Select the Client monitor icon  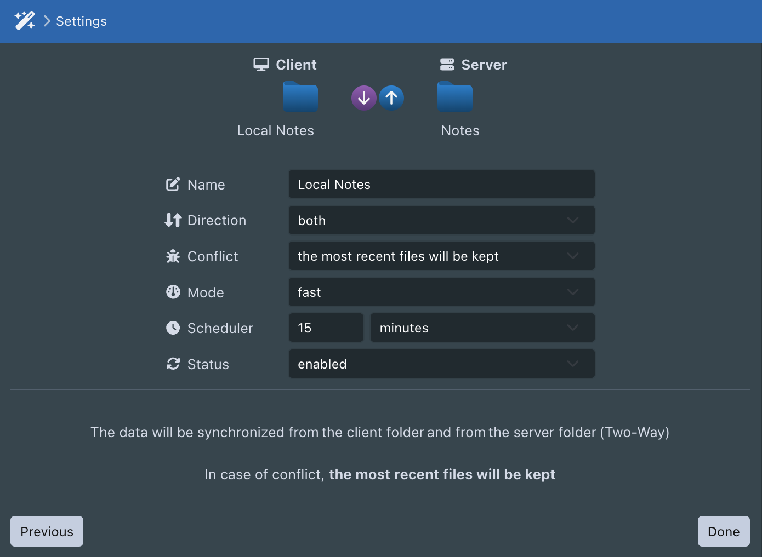click(261, 64)
